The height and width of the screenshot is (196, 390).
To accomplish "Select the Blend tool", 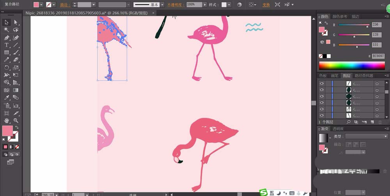I will [x=16, y=98].
